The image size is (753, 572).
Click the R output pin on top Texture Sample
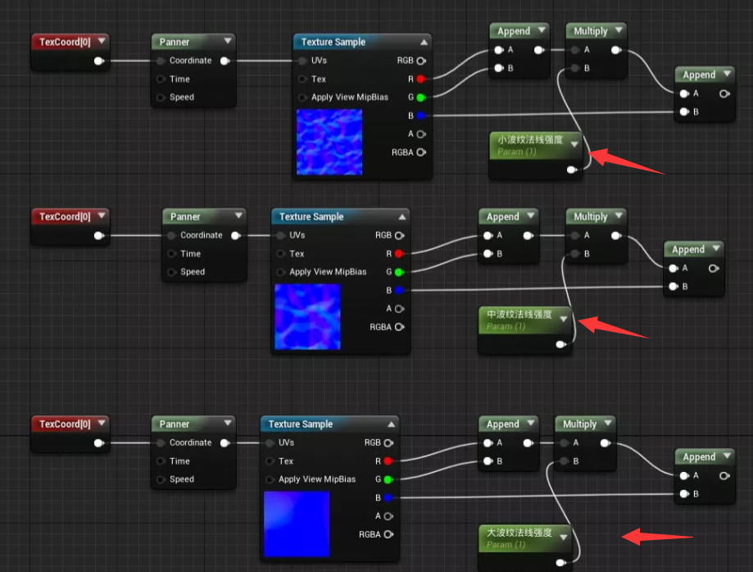pyautogui.click(x=420, y=79)
